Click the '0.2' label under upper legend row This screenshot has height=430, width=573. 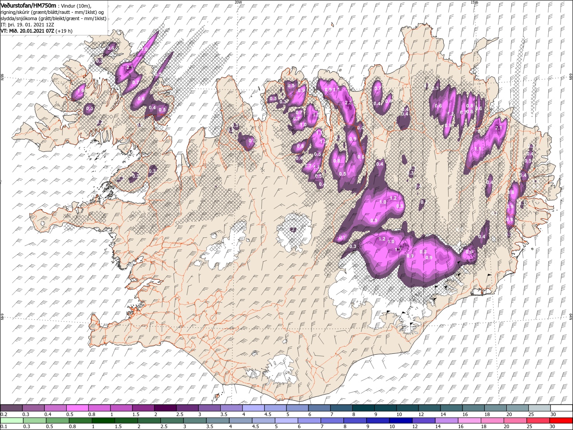4,414
